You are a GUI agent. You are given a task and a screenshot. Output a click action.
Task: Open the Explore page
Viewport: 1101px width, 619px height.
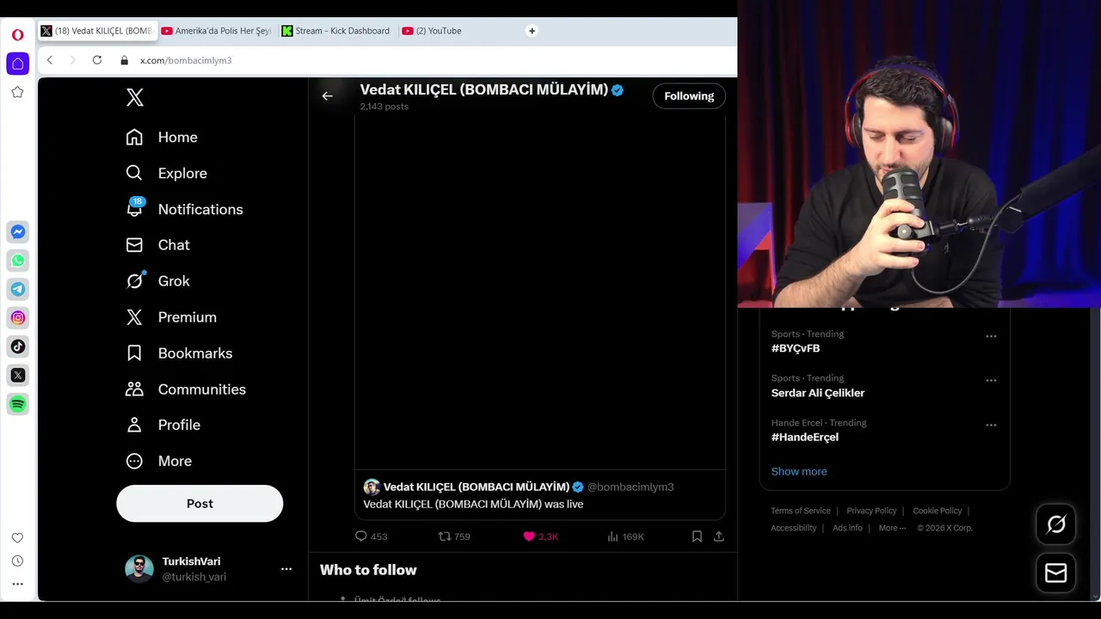click(x=167, y=174)
